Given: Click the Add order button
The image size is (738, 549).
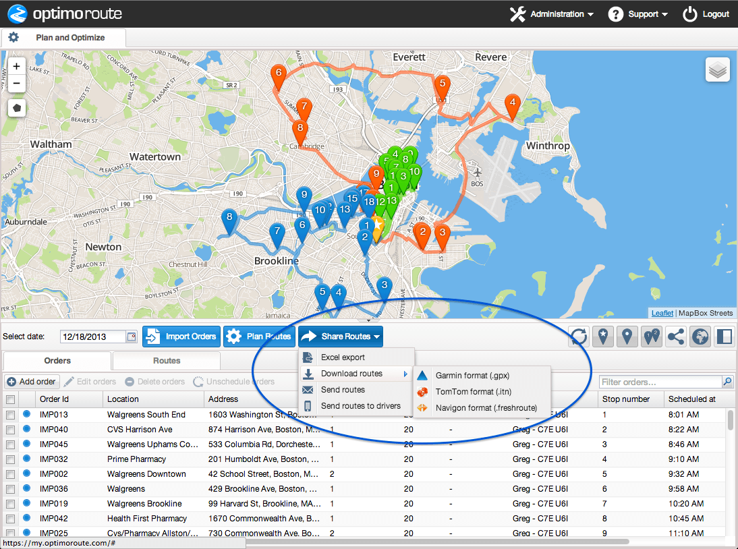Looking at the screenshot, I should coord(32,382).
